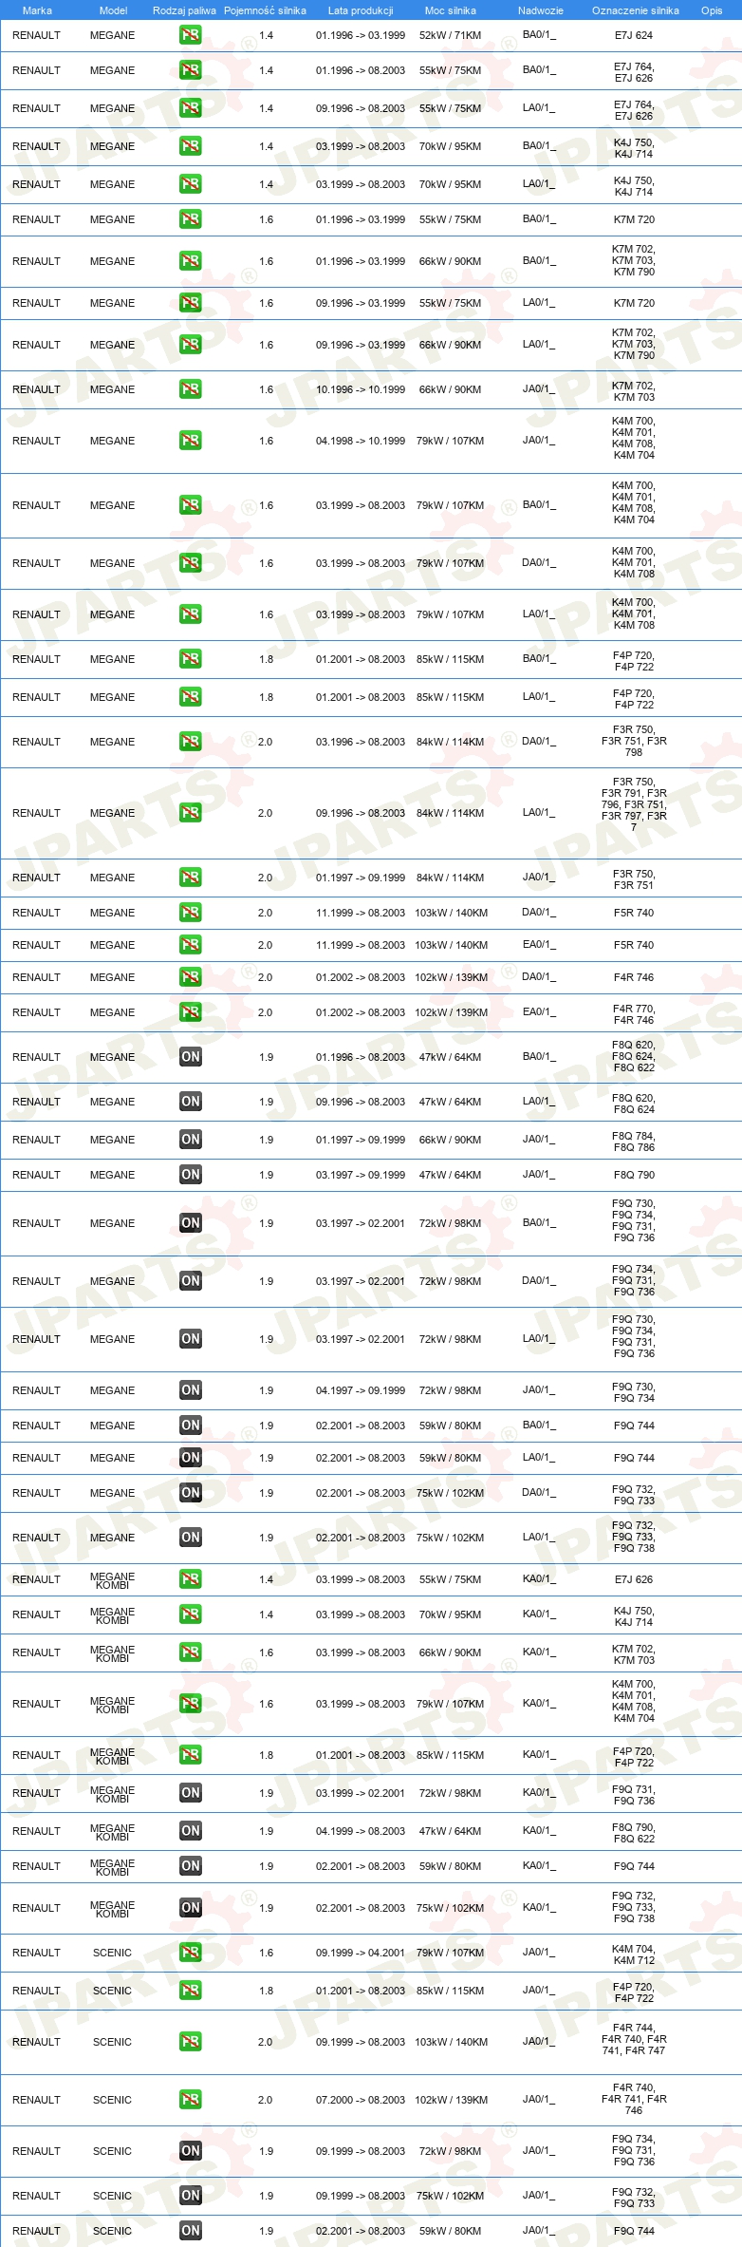
Task: Click the Oznaczenie silnika column header
Action: click(636, 10)
